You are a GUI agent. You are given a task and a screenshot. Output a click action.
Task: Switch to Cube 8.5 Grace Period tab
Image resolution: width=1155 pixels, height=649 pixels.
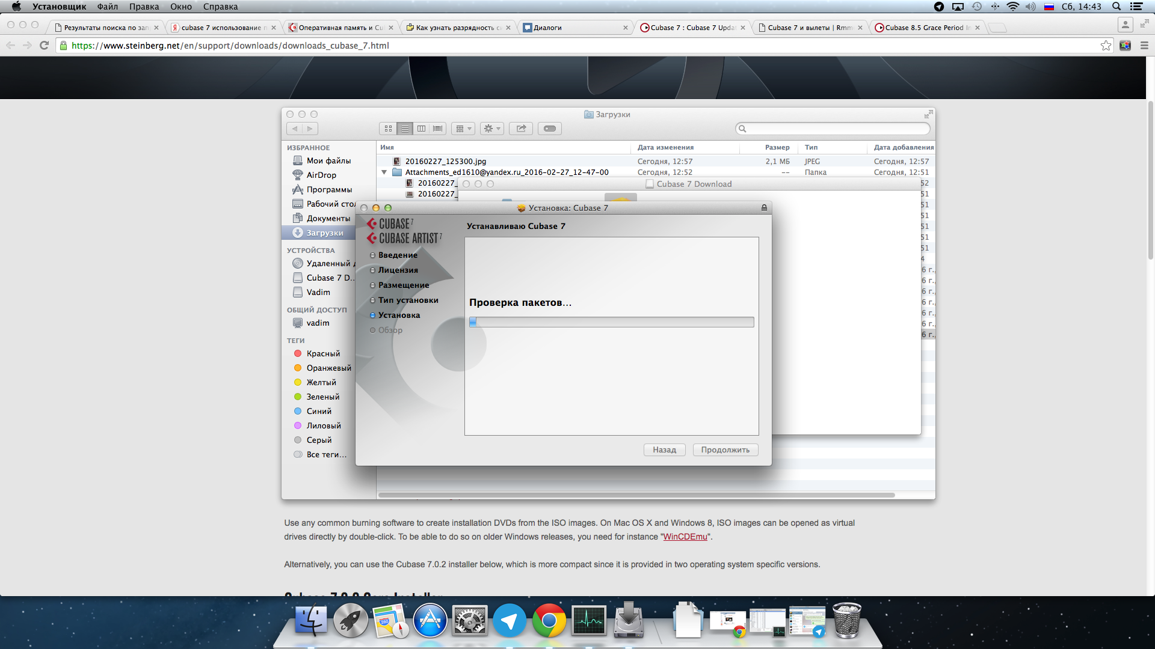click(x=923, y=28)
